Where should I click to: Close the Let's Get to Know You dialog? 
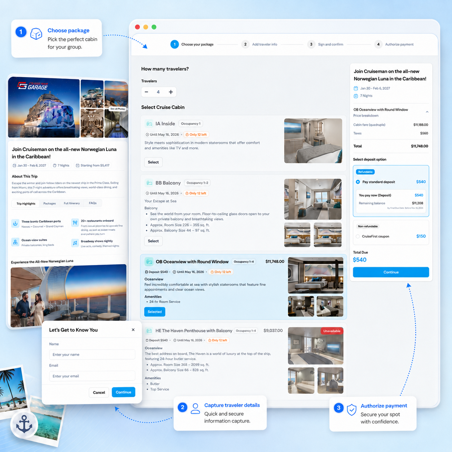pyautogui.click(x=133, y=330)
